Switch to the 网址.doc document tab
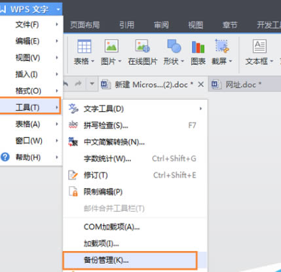This screenshot has width=281, height=272. click(x=244, y=85)
